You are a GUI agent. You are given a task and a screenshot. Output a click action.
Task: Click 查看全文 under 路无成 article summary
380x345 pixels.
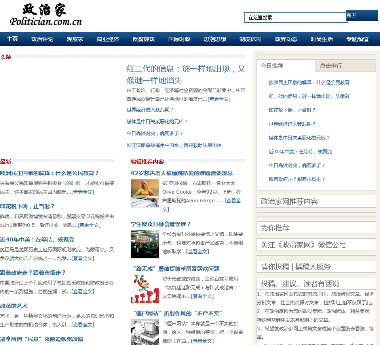point(202,296)
